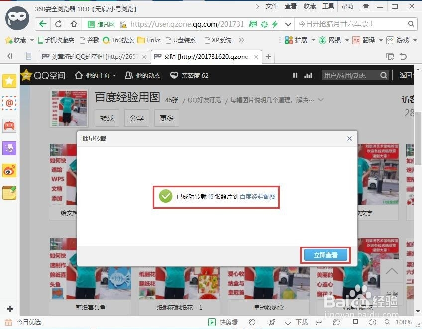Switch to the 刘章济的QQ的空间 tab

(87, 57)
